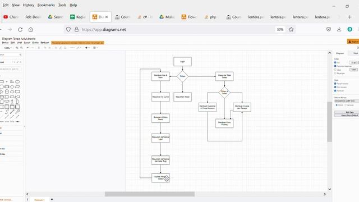Click the line color pencil icon

click(x=61, y=48)
